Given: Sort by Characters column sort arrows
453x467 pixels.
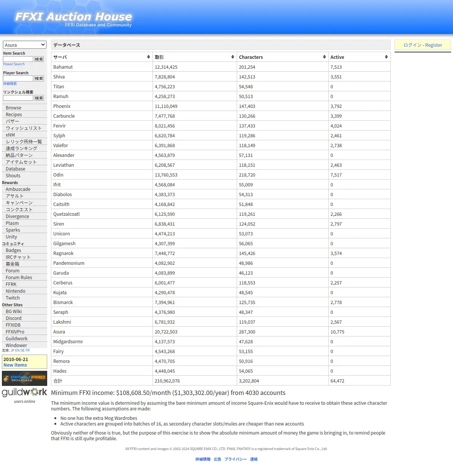Looking at the screenshot, I should (324, 57).
